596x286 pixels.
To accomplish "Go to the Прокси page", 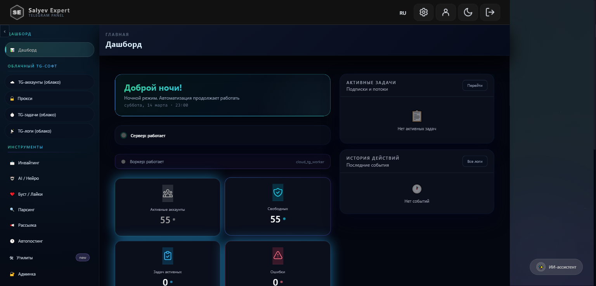I will [x=50, y=98].
